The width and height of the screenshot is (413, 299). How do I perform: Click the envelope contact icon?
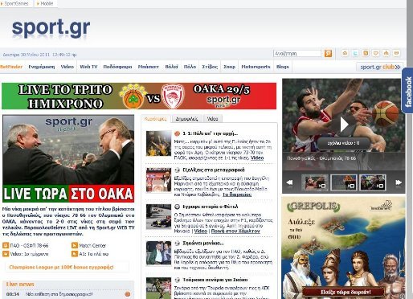[396, 53]
